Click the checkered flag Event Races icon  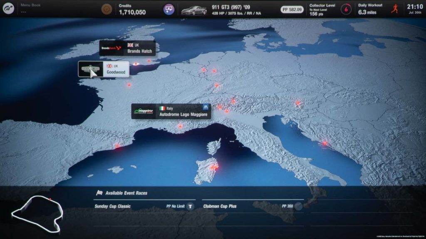point(99,193)
